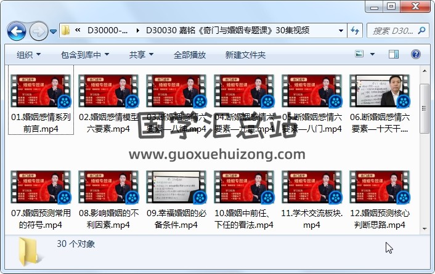Minimize the Explorer window

pyautogui.click(x=374, y=7)
